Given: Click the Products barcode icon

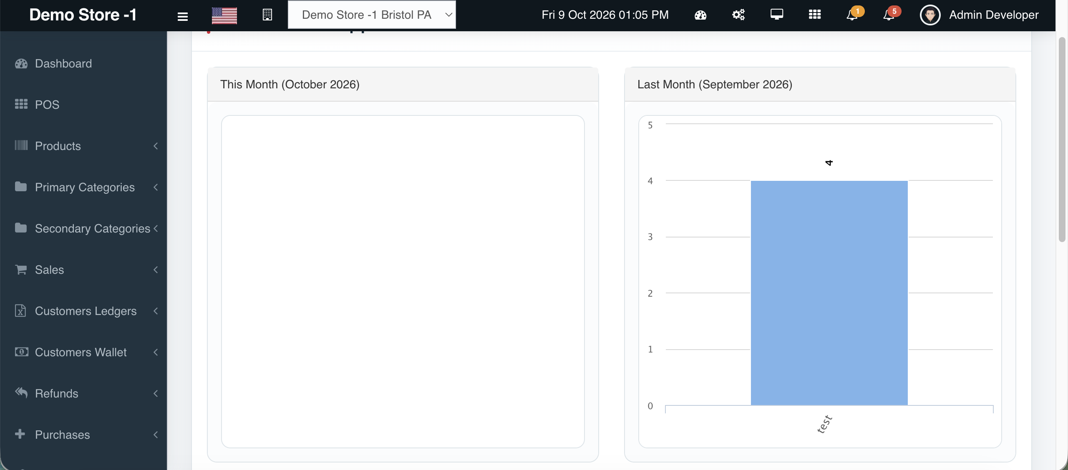Looking at the screenshot, I should point(21,145).
